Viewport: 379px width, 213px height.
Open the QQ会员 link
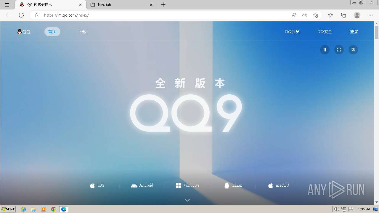pyautogui.click(x=292, y=32)
